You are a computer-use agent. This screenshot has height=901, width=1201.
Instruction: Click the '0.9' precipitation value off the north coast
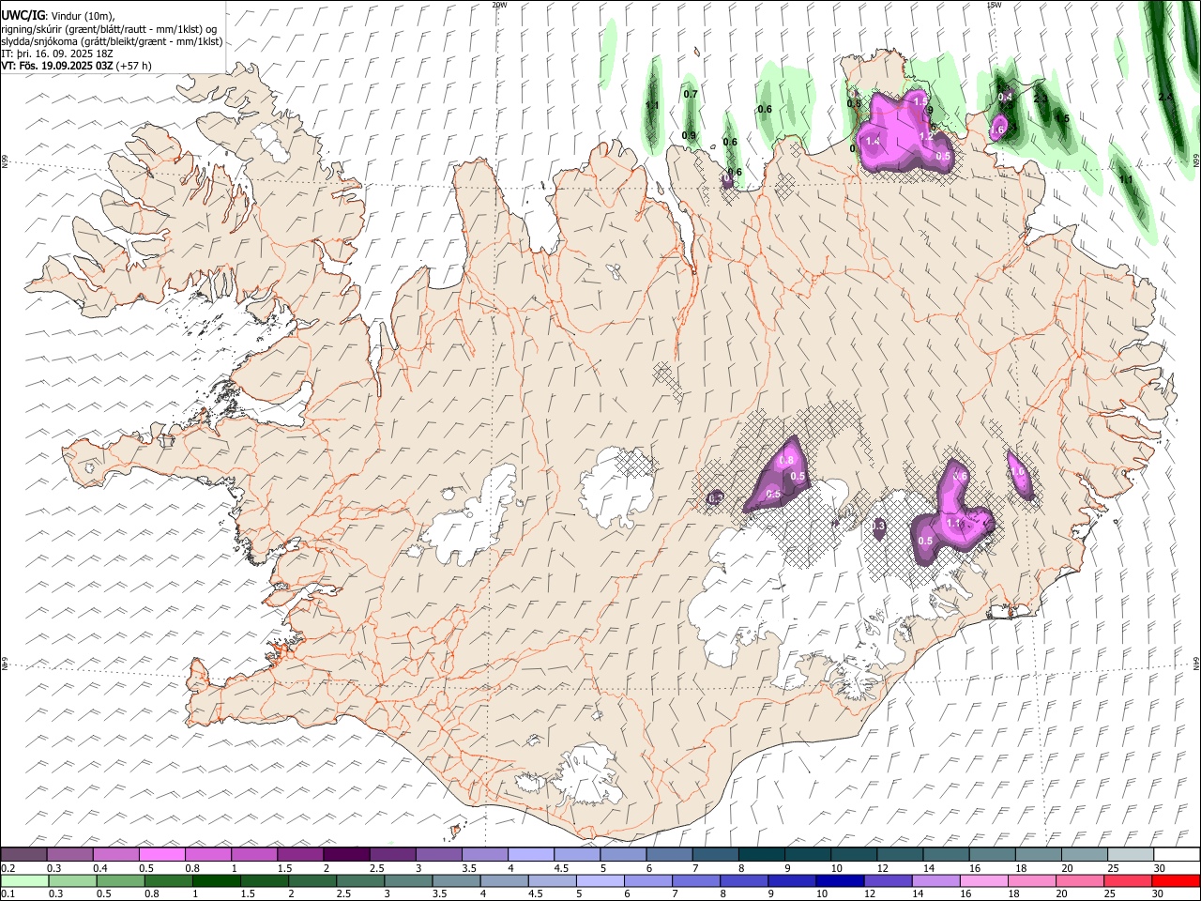click(x=689, y=136)
